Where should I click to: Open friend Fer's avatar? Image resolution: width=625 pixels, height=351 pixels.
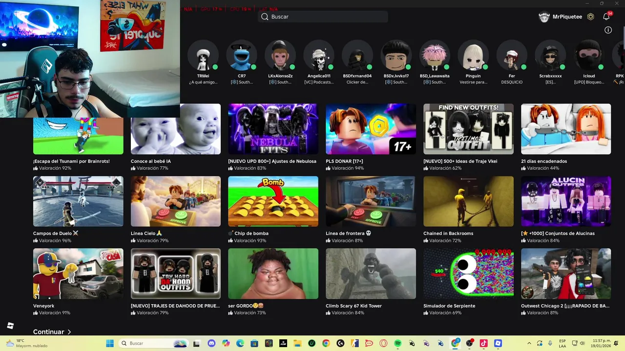click(512, 56)
